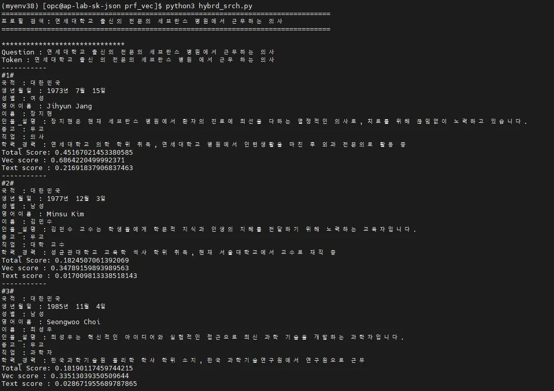Click Text score 0.028671955689787865

click(x=69, y=384)
